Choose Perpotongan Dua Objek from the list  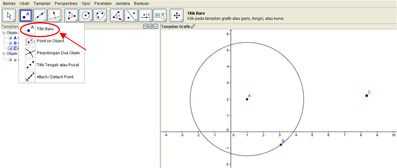52,53
